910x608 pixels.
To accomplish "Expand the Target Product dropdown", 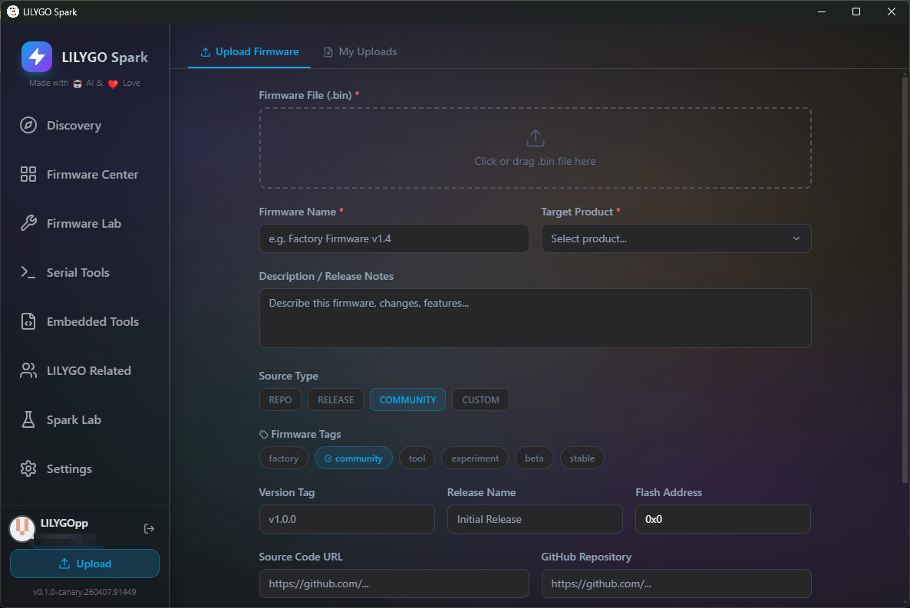I will pyautogui.click(x=676, y=238).
